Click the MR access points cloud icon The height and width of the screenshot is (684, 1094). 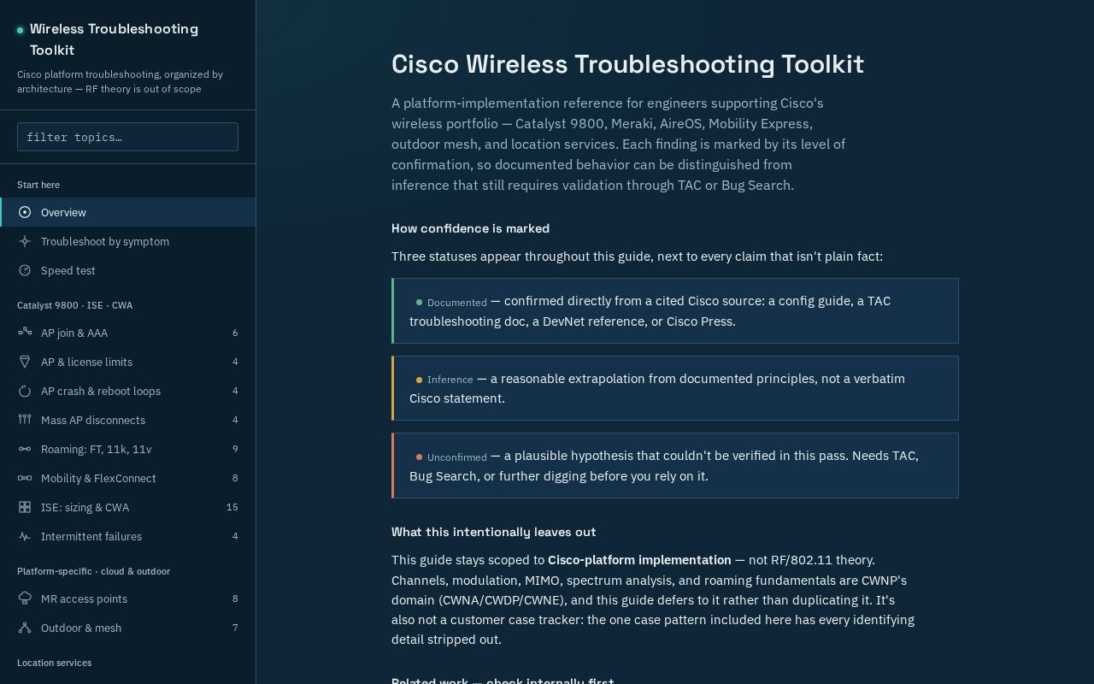25,598
